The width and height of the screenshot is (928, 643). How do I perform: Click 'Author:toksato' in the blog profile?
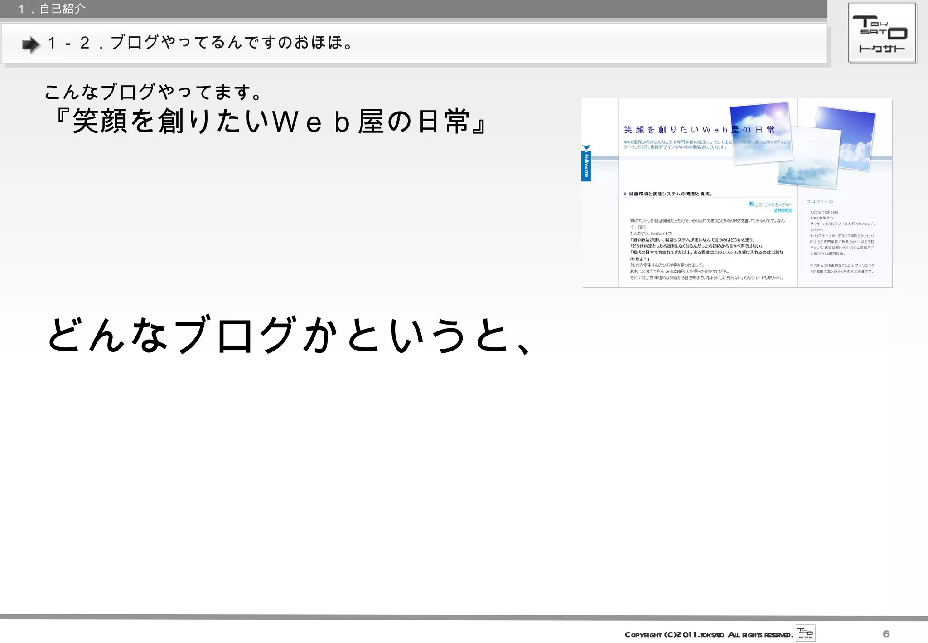pyautogui.click(x=824, y=212)
